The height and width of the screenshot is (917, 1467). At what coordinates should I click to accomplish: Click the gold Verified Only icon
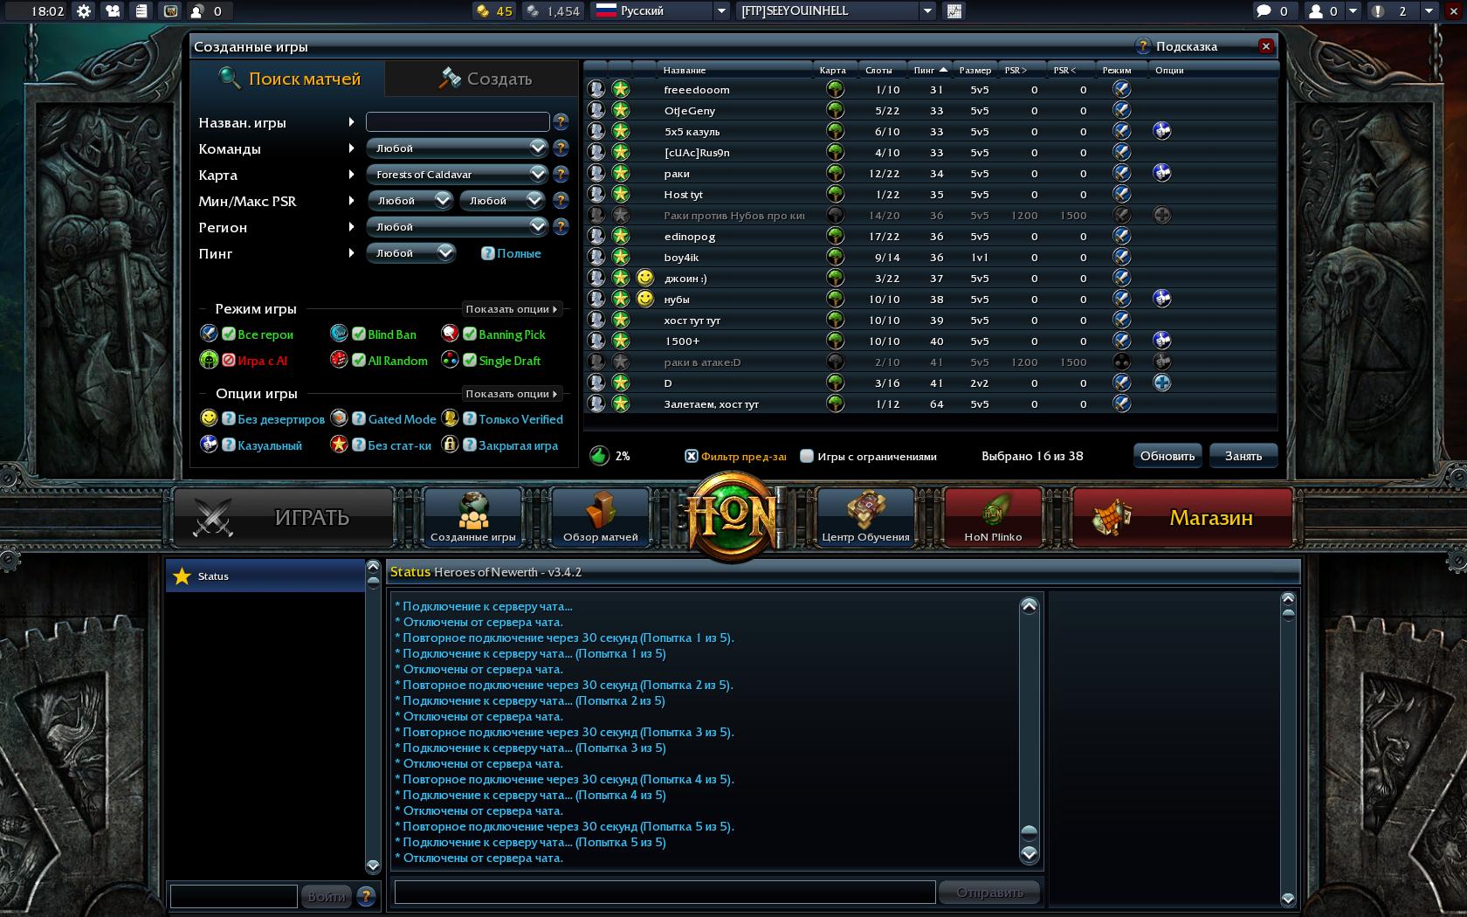450,418
